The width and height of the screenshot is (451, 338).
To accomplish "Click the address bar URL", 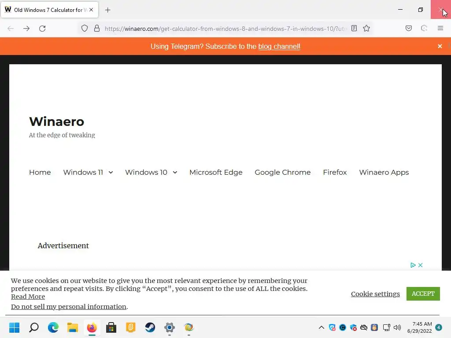I will [226, 29].
